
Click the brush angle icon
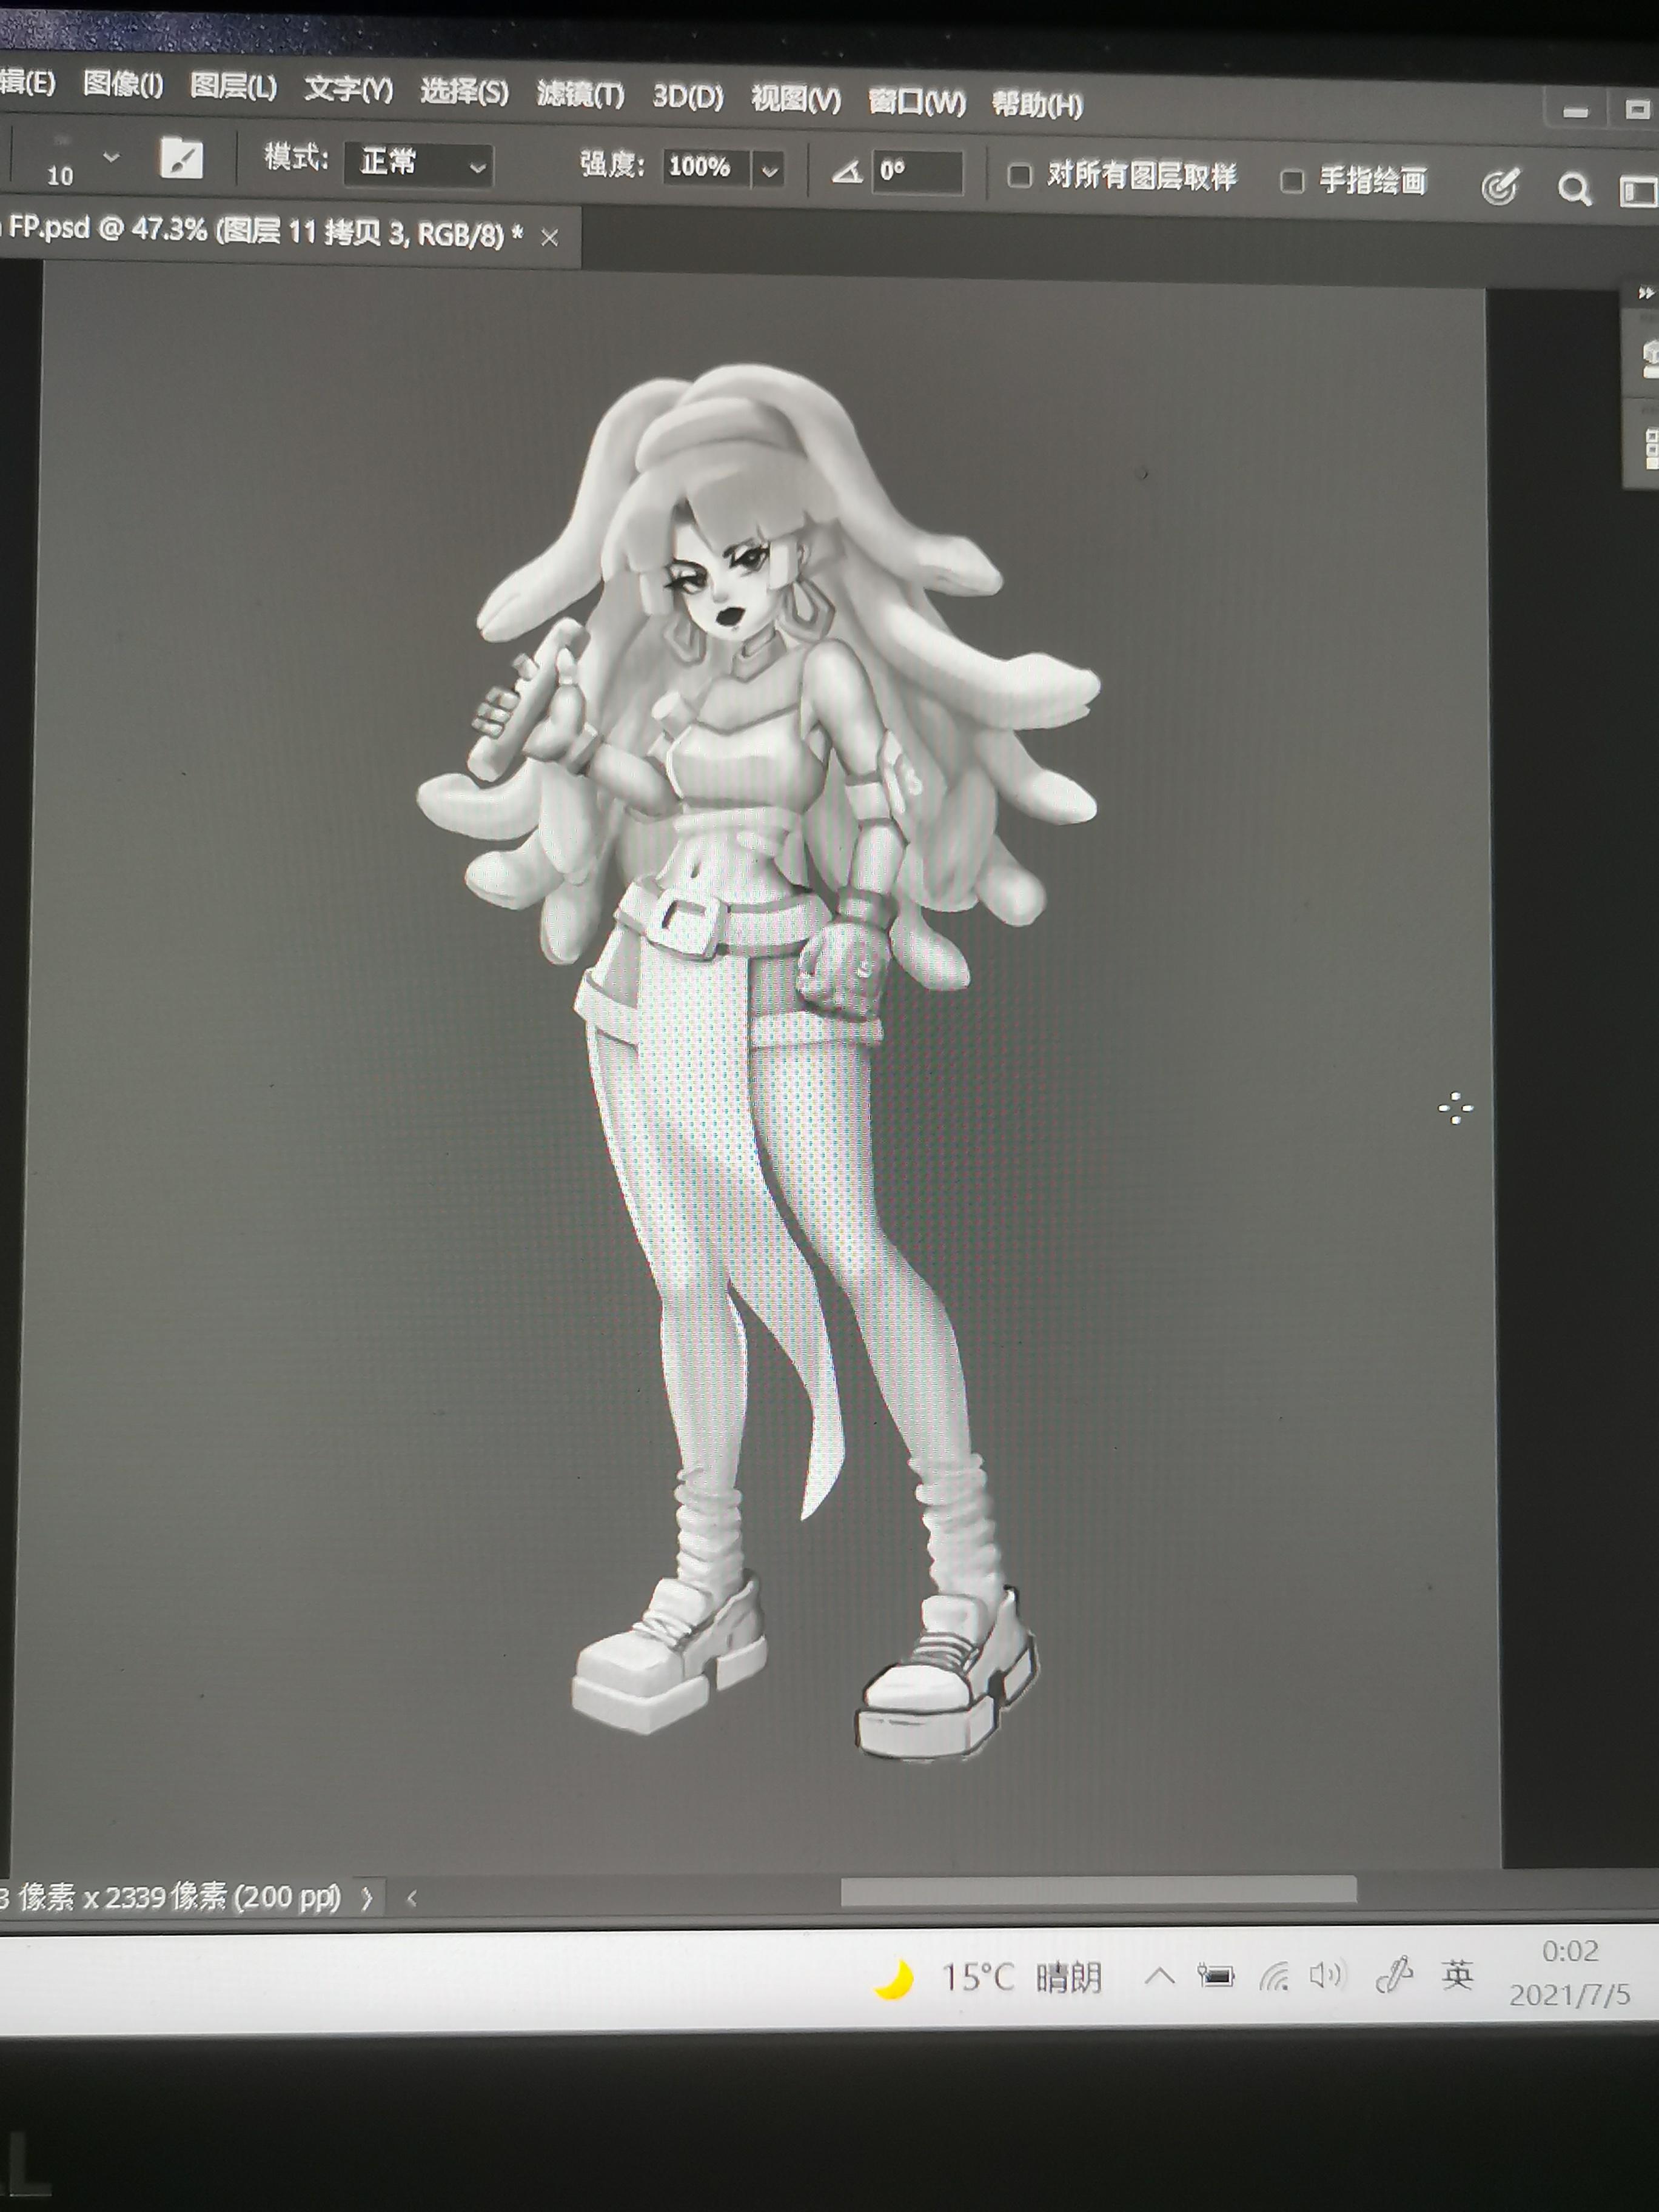point(847,172)
